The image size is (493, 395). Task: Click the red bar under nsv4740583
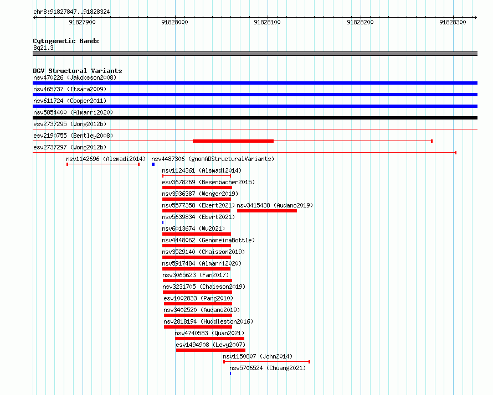[x=210, y=339]
